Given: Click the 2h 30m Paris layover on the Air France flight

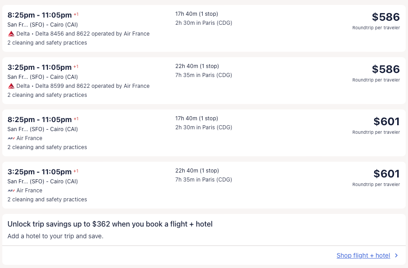Looking at the screenshot, I should (x=204, y=127).
